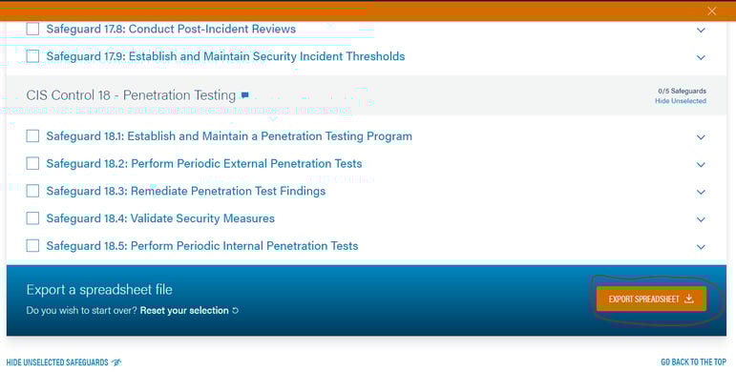Tick the Safeguard 18.1 checkbox
This screenshot has height=372, width=736.
pos(32,136)
